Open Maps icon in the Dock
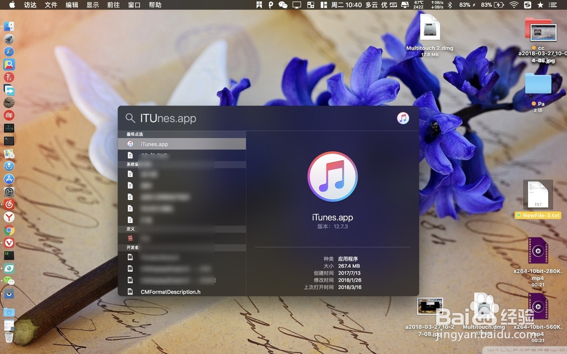This screenshot has width=567, height=354. pos(9,153)
